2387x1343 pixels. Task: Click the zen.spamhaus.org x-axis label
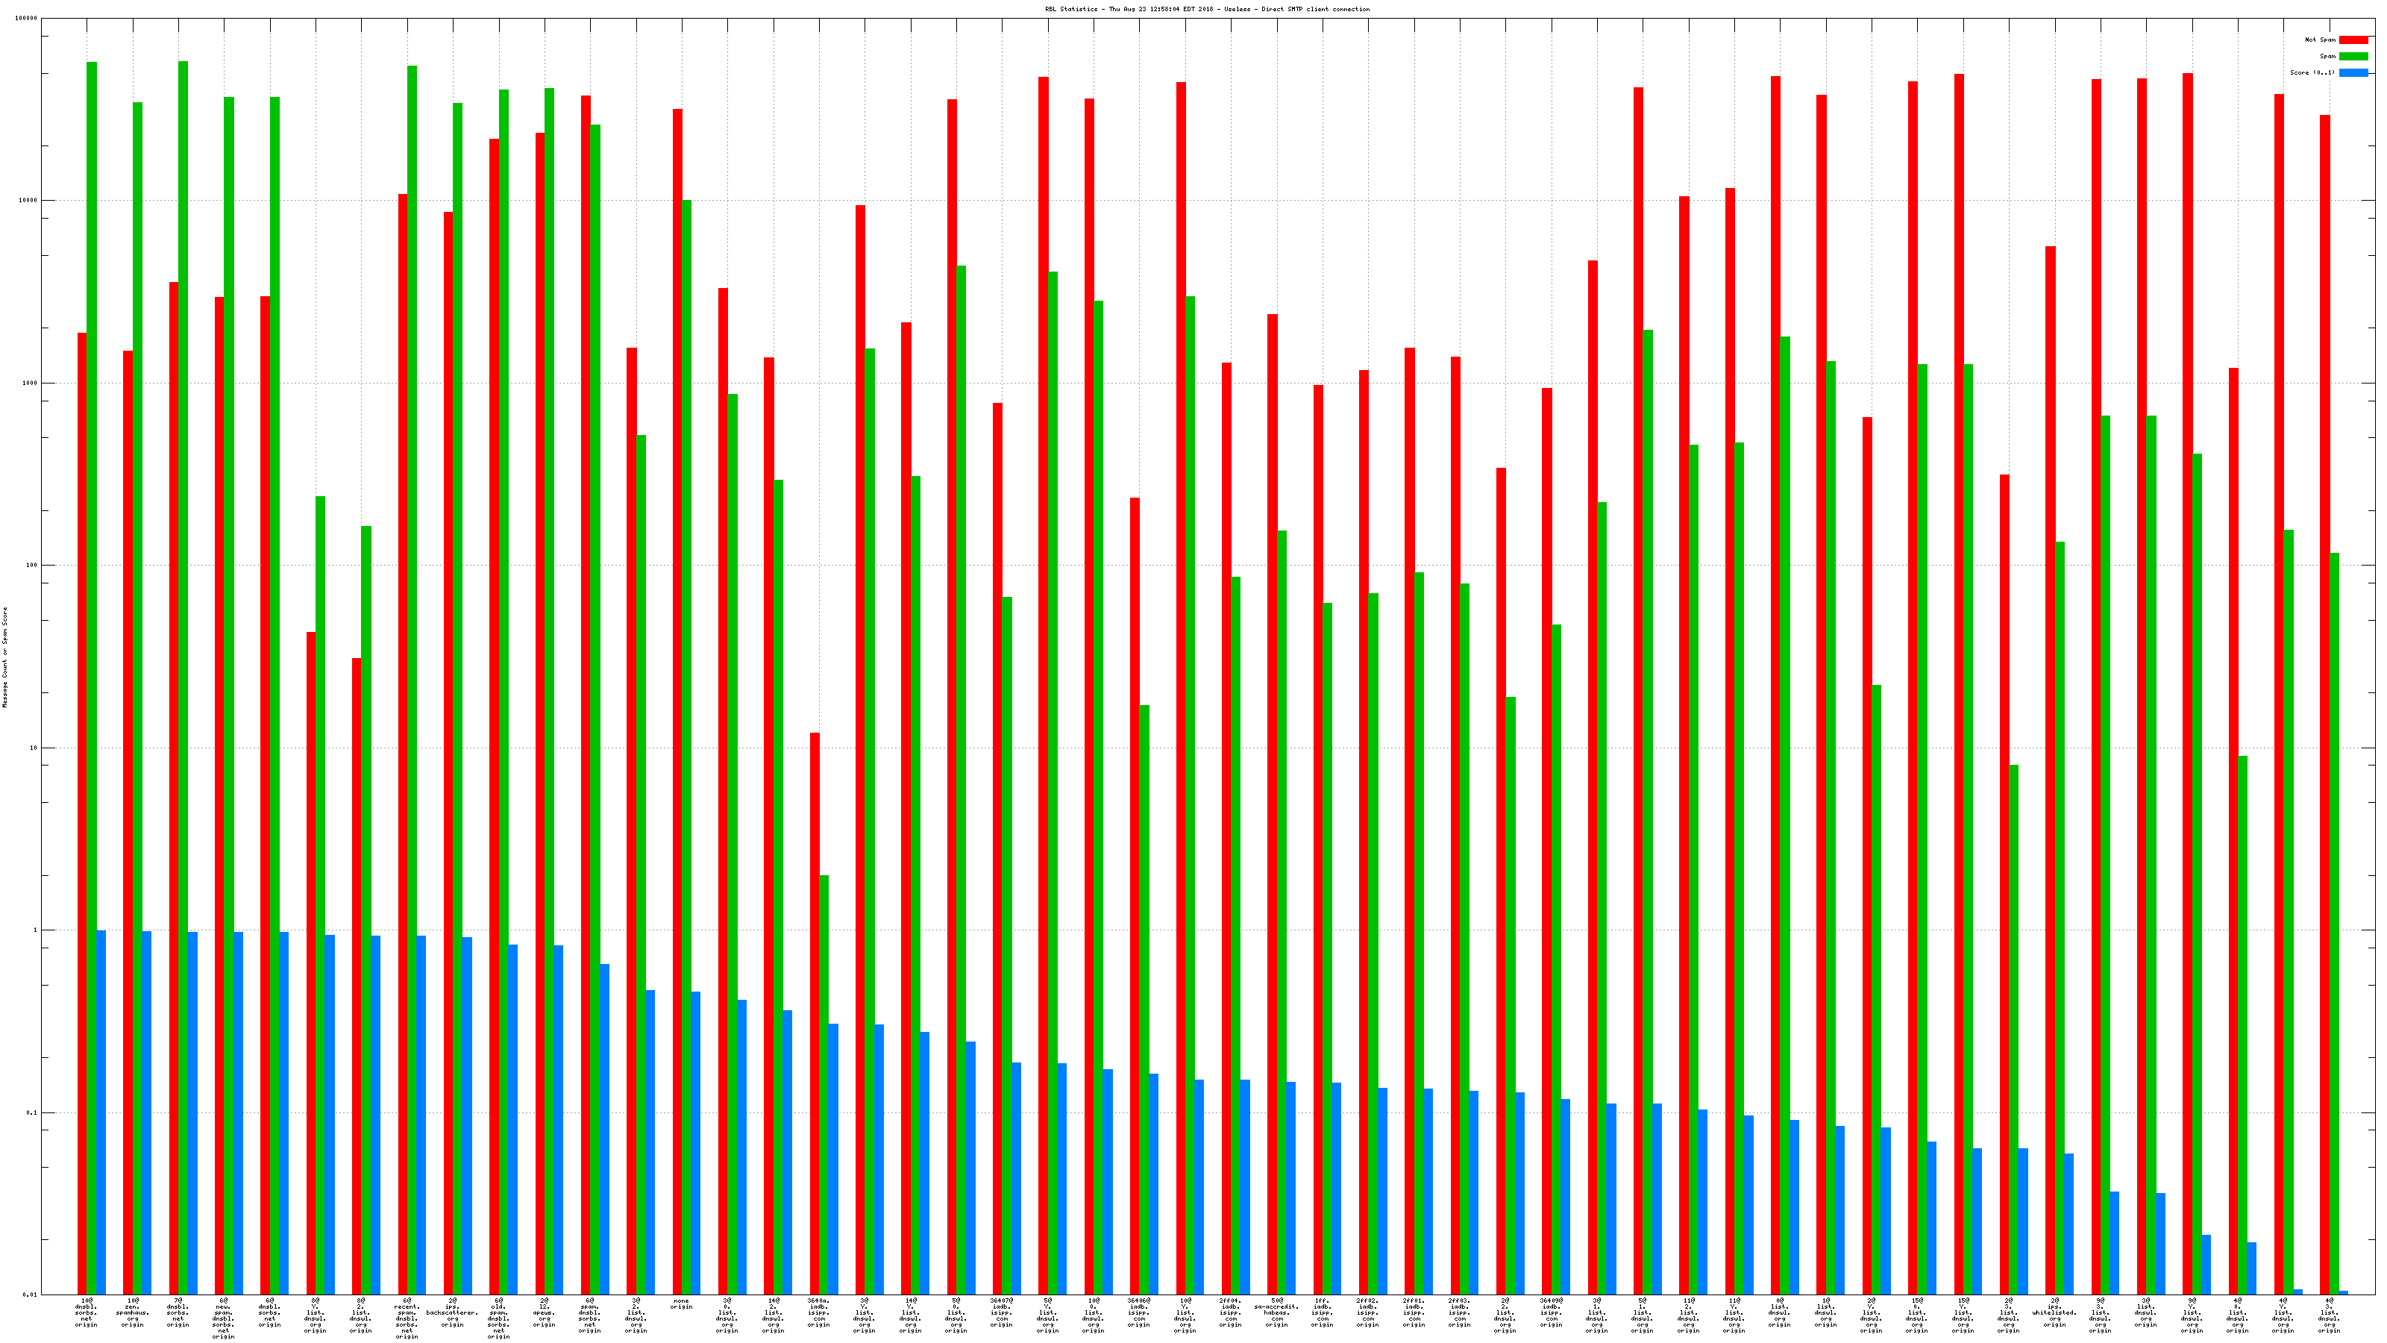click(133, 1312)
